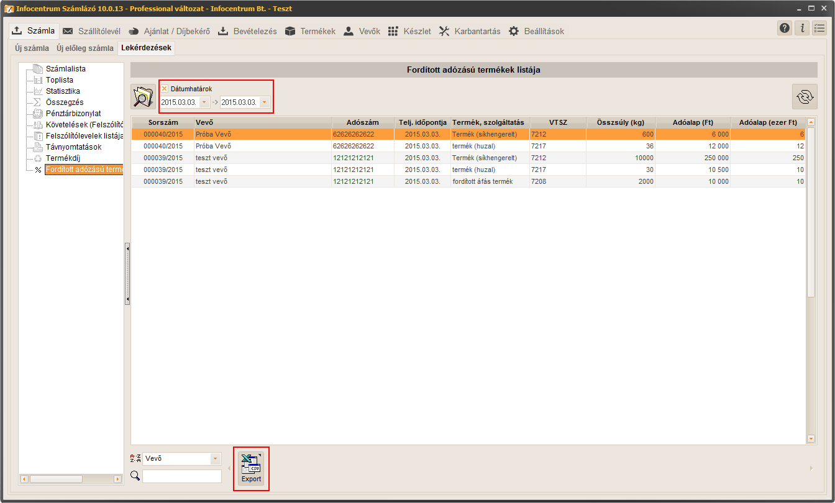Select Összegzés in the tree

(x=65, y=102)
